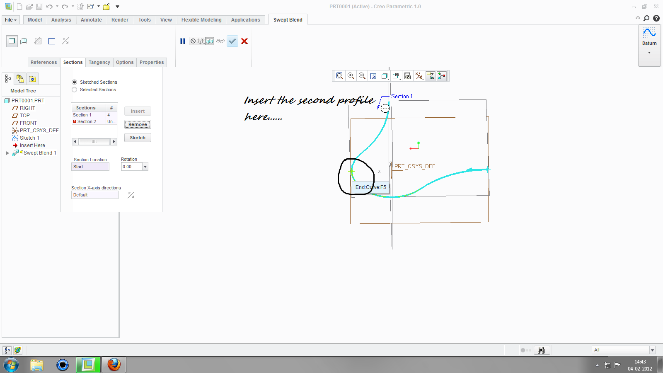Screen dimensions: 663x373
Task: Click the flip direction icon in dashboard
Action: (x=65, y=41)
